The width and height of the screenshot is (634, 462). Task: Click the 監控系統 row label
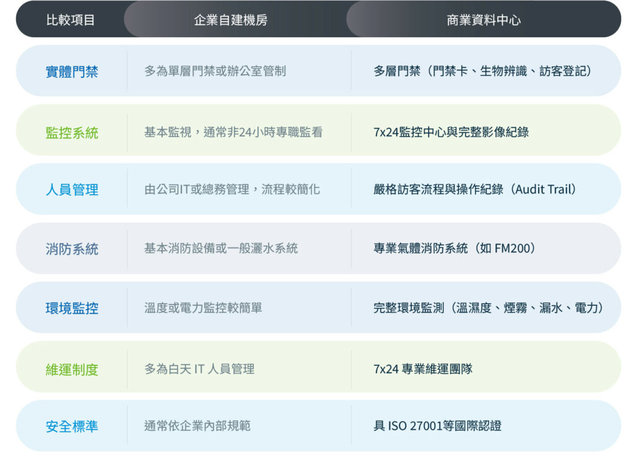(x=72, y=133)
